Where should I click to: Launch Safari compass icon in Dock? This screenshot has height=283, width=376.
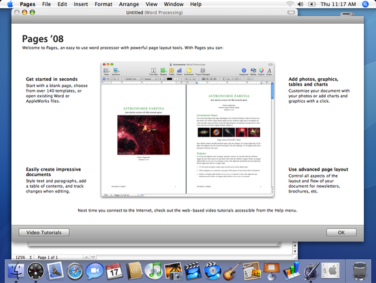(x=75, y=271)
